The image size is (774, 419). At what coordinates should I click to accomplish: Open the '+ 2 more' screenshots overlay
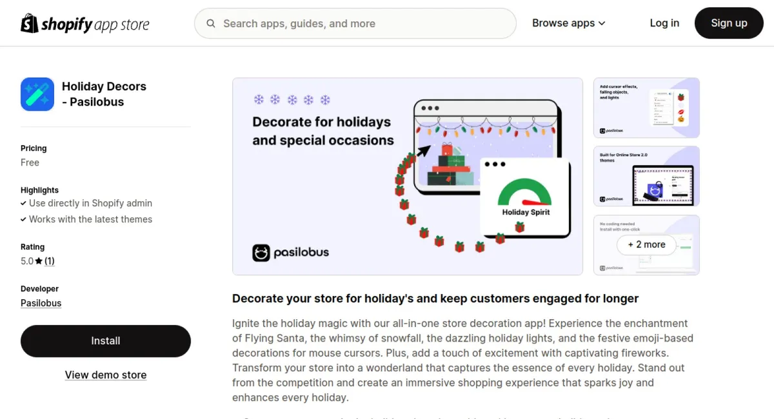[x=646, y=245]
